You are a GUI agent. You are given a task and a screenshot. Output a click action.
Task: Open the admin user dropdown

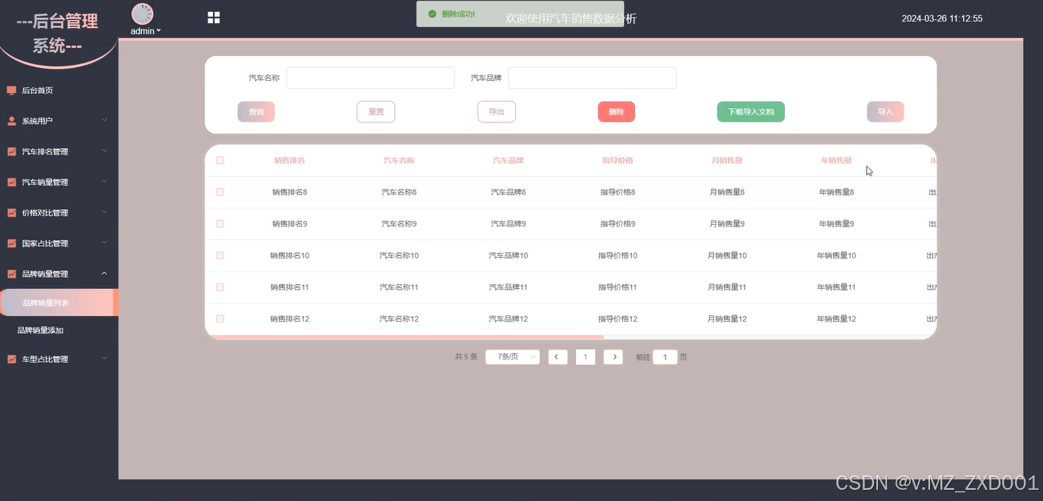[145, 31]
